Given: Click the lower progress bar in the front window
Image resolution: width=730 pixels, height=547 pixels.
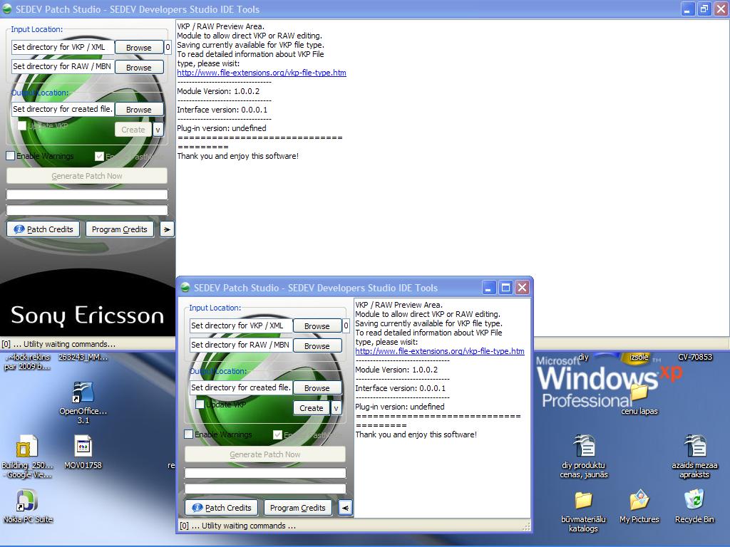Looking at the screenshot, I should (x=265, y=489).
